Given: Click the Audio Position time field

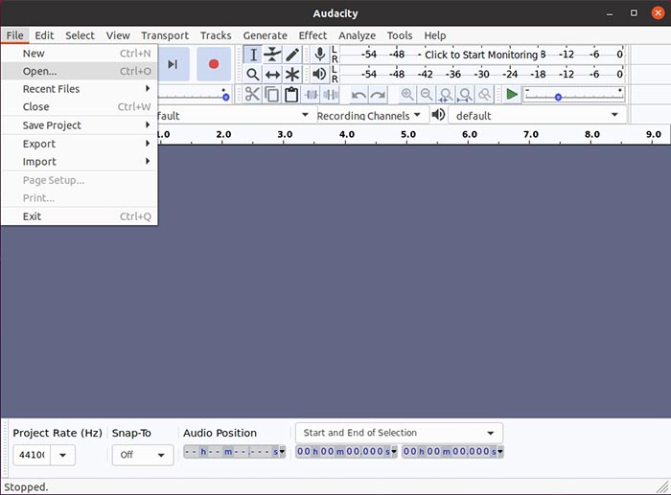Looking at the screenshot, I should pos(231,451).
